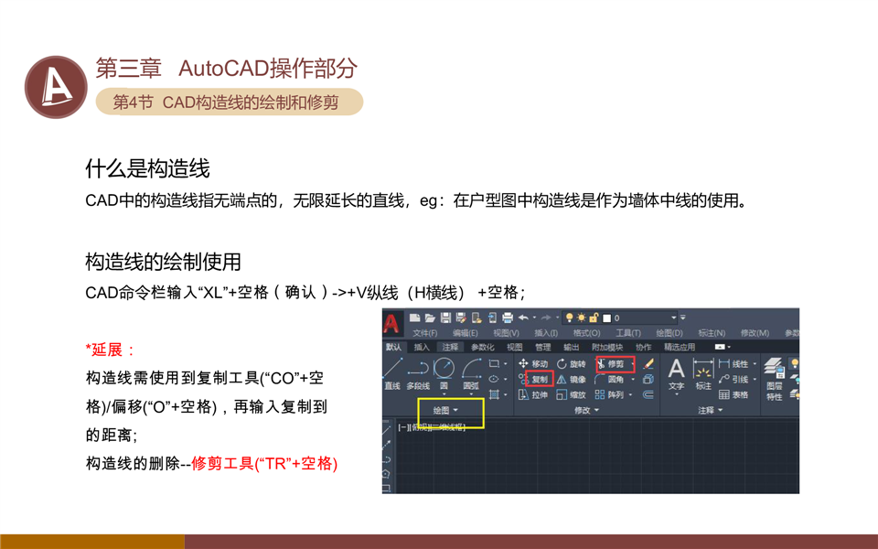Select the 圆弧 arc tool
The image size is (878, 549).
coord(471,373)
